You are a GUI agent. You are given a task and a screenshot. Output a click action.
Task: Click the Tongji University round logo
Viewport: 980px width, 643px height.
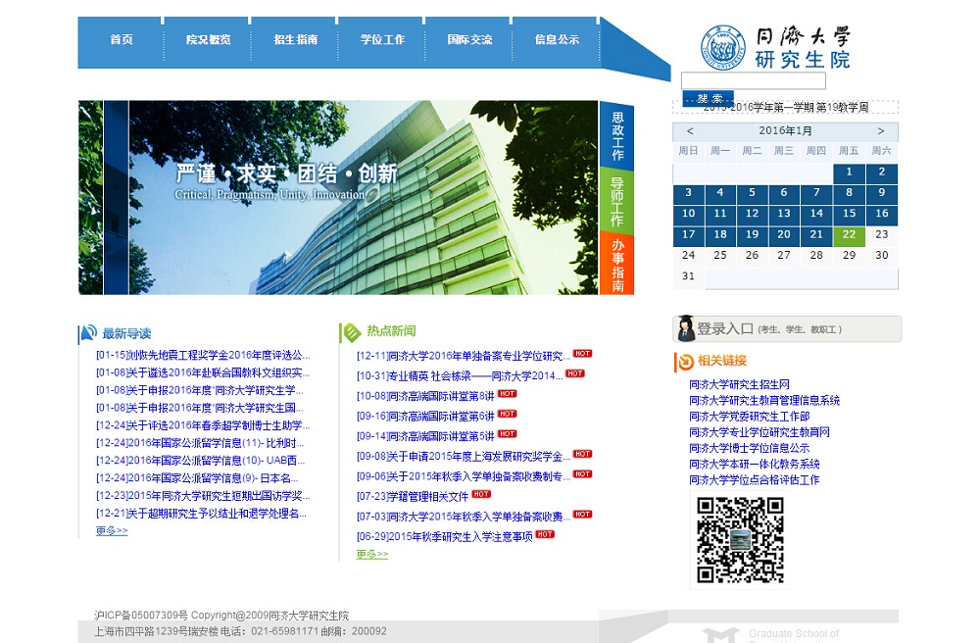[722, 47]
